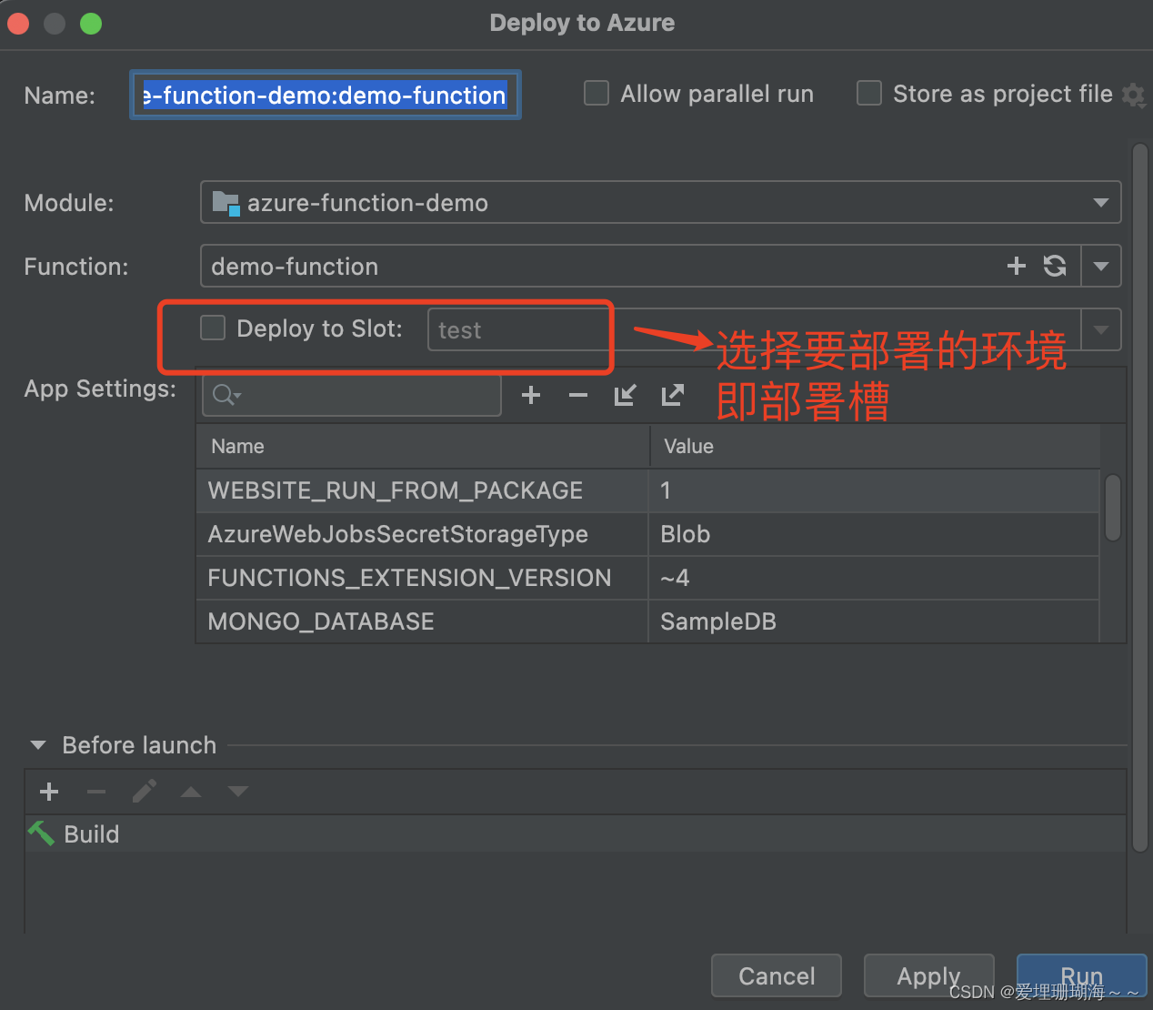Viewport: 1153px width, 1010px height.
Task: Move Before launch task up
Action: click(x=191, y=792)
